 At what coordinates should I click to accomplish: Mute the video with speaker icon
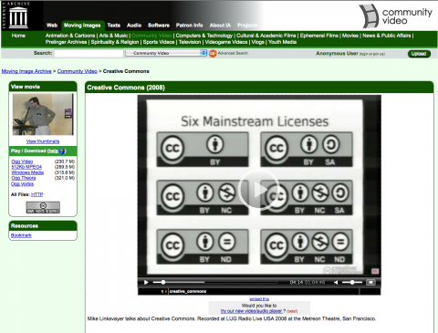[x=336, y=283]
